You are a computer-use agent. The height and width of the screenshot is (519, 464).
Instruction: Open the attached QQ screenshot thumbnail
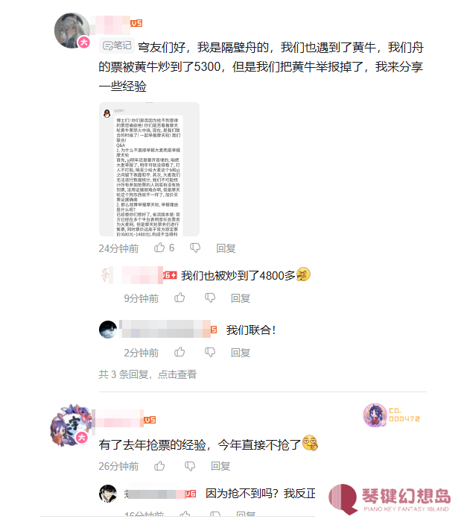pyautogui.click(x=149, y=169)
